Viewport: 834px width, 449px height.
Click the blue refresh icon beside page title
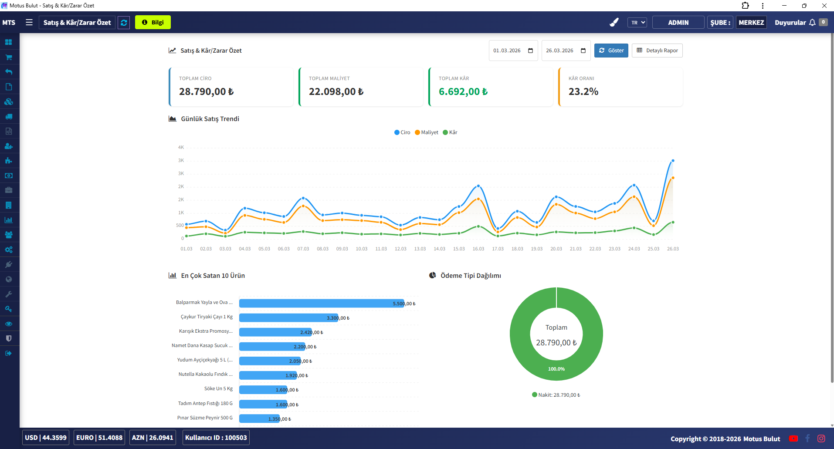(x=124, y=23)
